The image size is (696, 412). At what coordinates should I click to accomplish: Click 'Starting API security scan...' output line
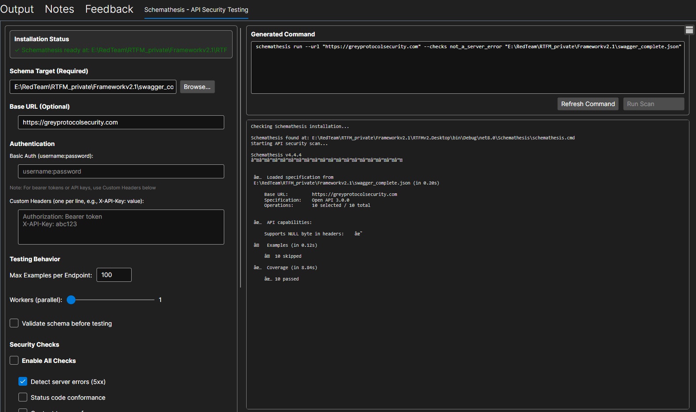pos(289,143)
